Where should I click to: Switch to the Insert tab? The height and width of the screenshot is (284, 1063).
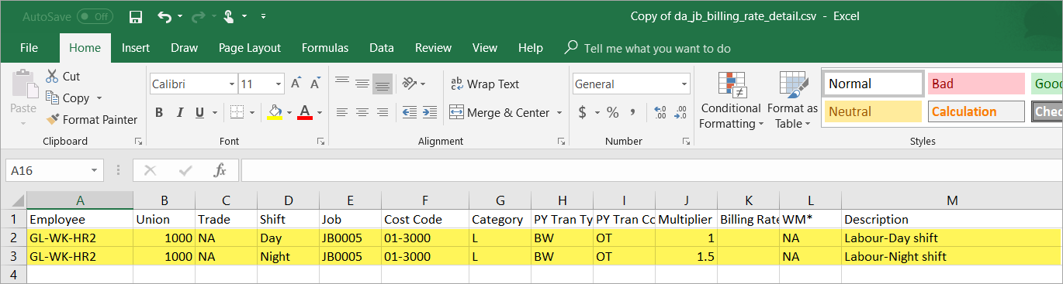[136, 47]
